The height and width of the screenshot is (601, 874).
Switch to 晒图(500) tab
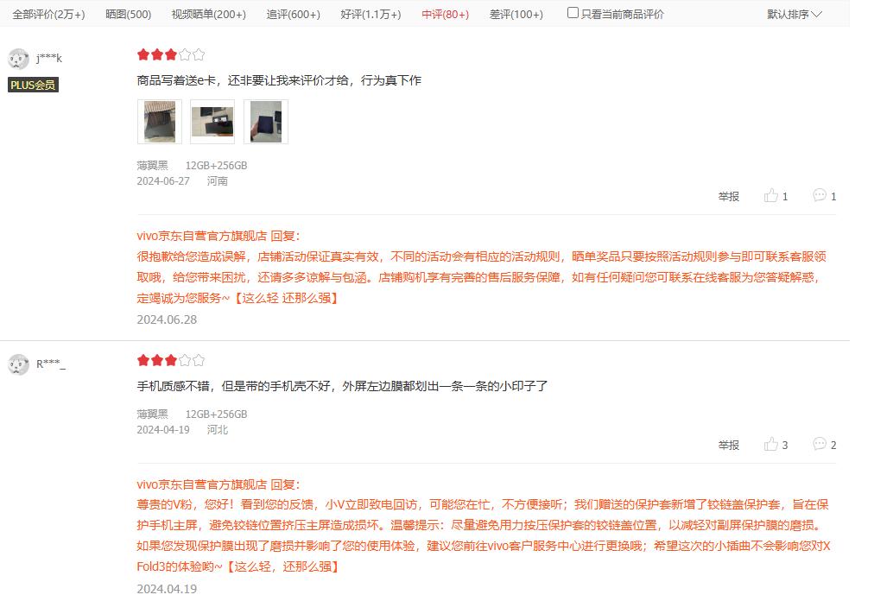(x=128, y=15)
